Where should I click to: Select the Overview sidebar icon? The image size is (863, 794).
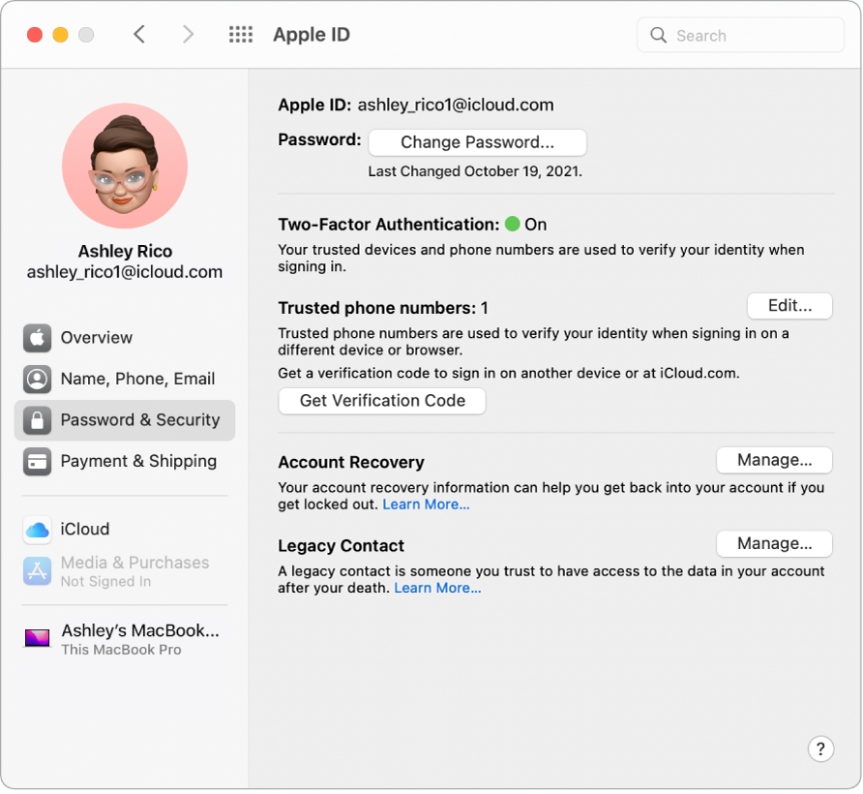click(x=37, y=338)
